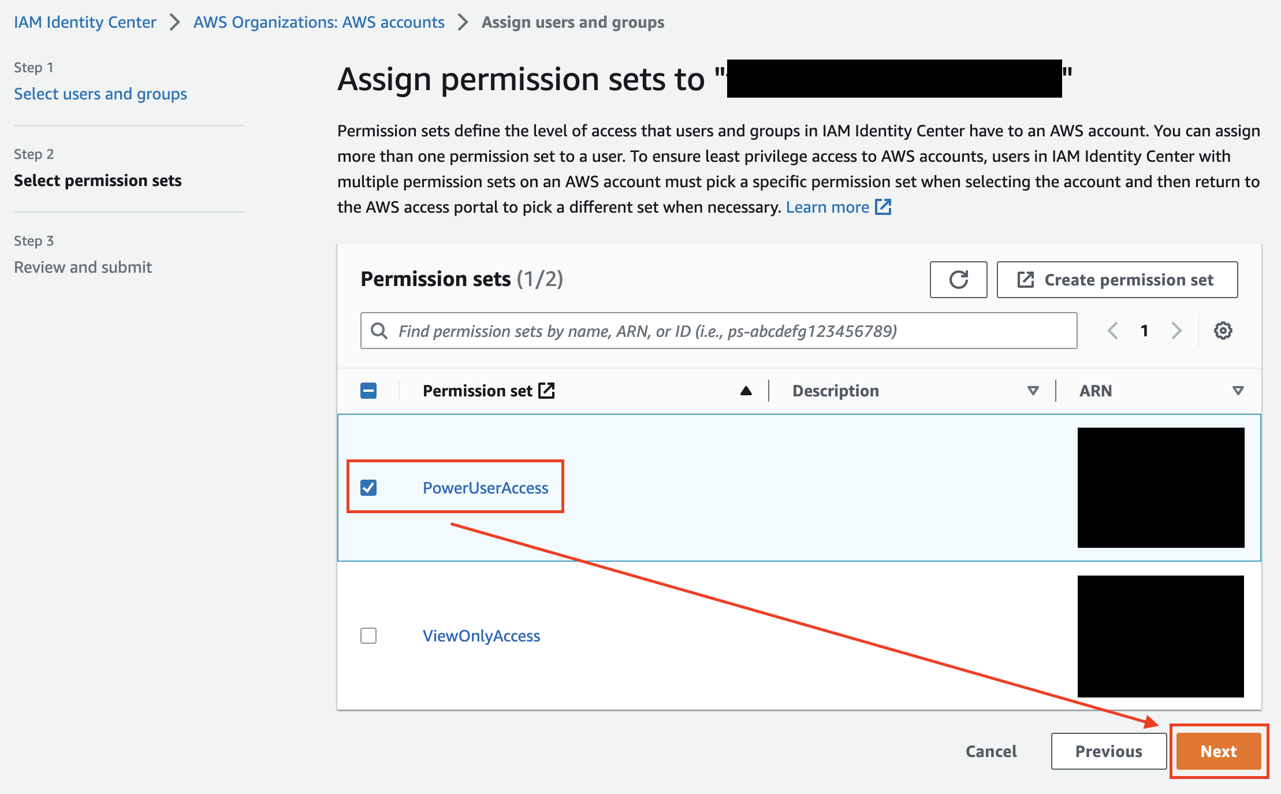Uncheck the PowerUserAccess checkbox
This screenshot has height=794, width=1281.
[x=368, y=488]
